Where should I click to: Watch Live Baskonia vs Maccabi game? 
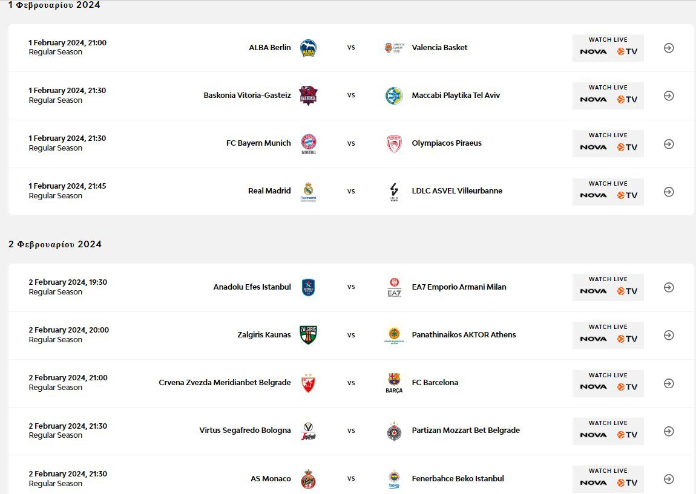click(x=608, y=96)
